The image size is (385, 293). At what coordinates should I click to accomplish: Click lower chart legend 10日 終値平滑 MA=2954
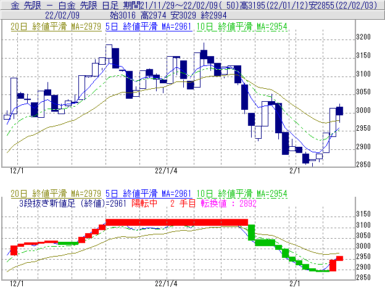pyautogui.click(x=242, y=194)
